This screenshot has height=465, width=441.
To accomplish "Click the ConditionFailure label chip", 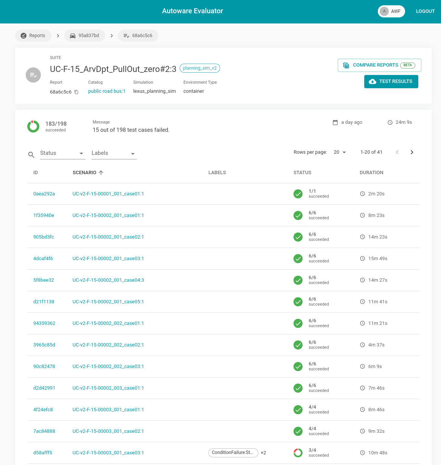I will (x=233, y=453).
